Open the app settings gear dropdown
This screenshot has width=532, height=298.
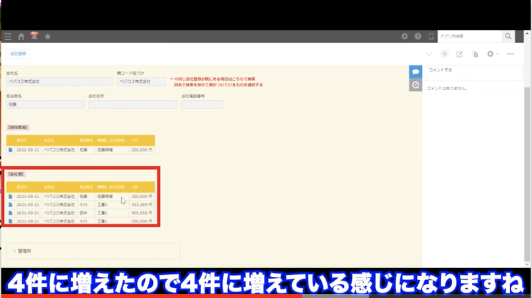point(492,54)
